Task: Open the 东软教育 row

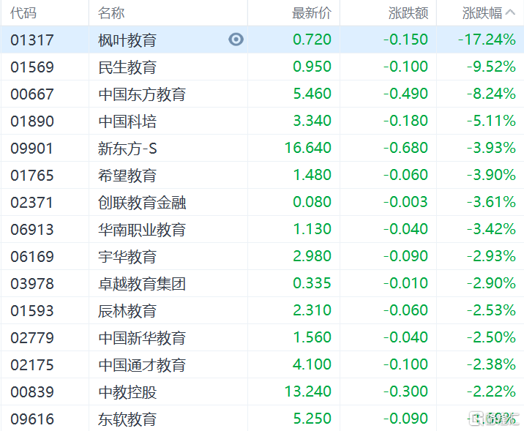Action: (x=262, y=419)
